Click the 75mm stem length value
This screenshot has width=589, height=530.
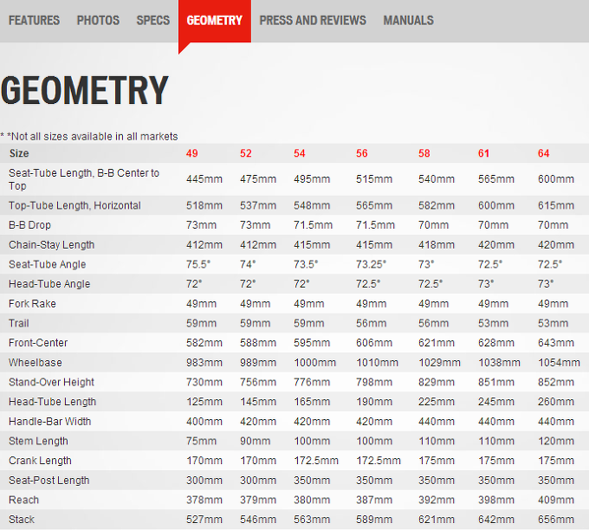[x=201, y=441]
